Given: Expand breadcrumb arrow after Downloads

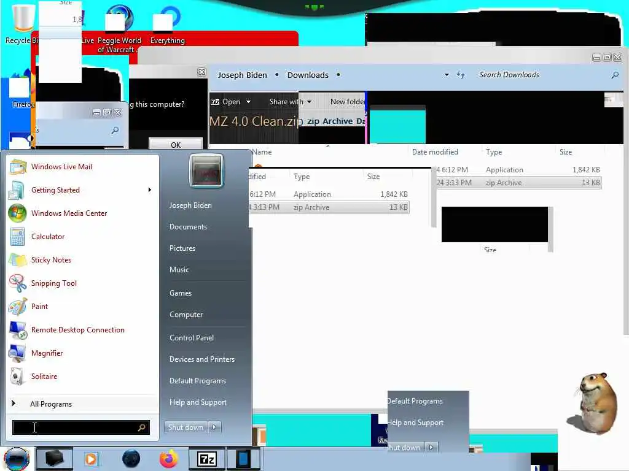Looking at the screenshot, I should click(338, 75).
